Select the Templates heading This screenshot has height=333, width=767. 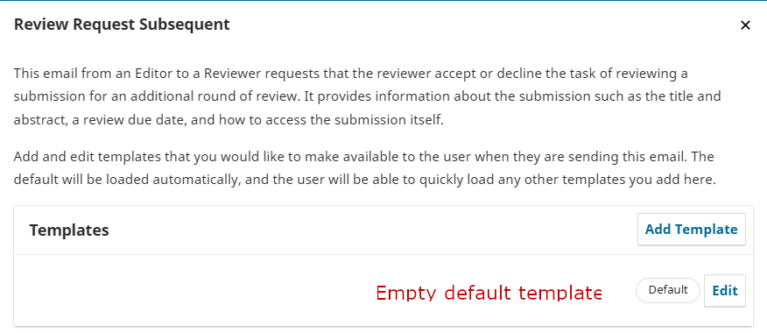click(69, 230)
